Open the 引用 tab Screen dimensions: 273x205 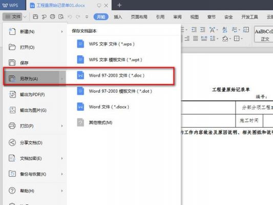coord(160,17)
